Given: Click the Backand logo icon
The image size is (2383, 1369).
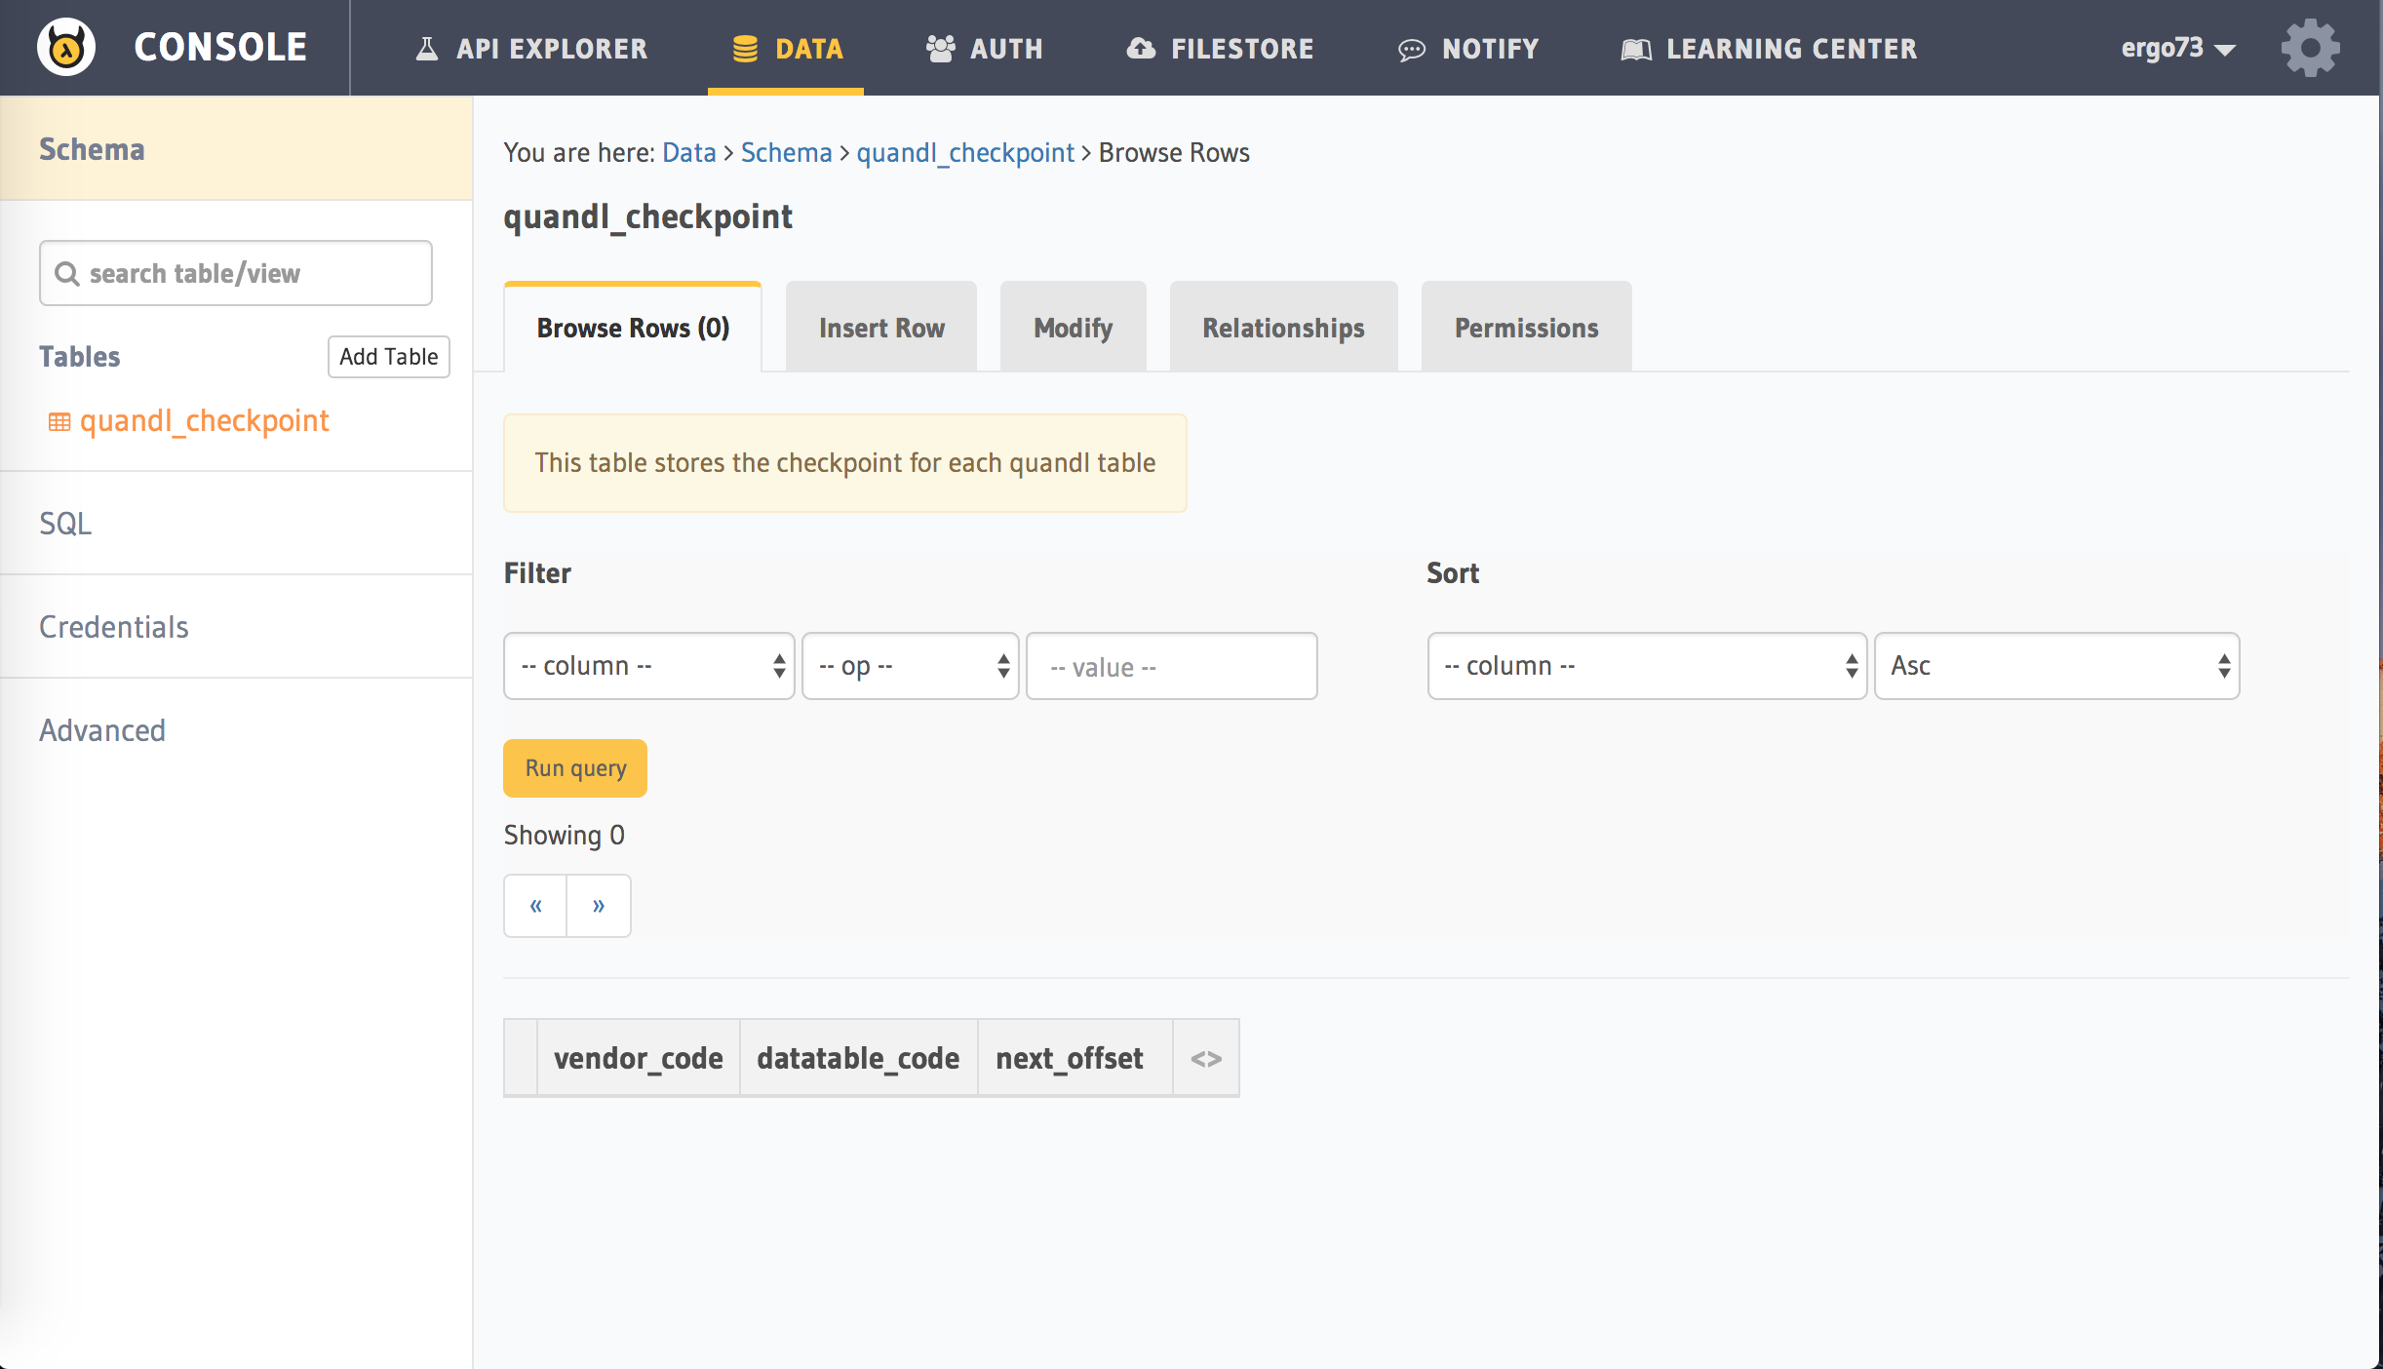Looking at the screenshot, I should [66, 47].
